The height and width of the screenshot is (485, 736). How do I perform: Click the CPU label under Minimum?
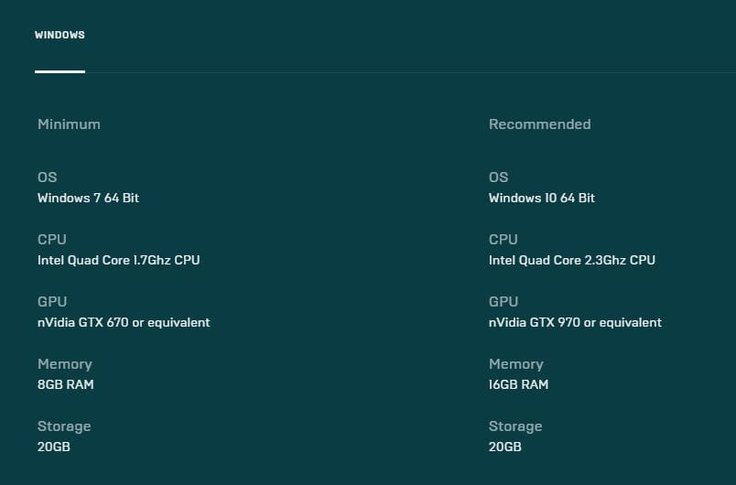point(51,240)
